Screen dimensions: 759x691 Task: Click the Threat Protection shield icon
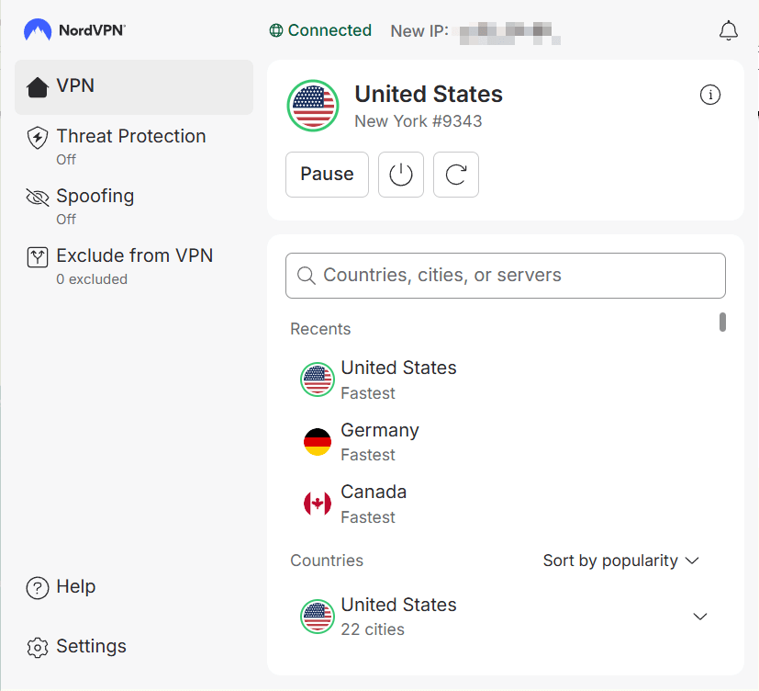click(38, 138)
